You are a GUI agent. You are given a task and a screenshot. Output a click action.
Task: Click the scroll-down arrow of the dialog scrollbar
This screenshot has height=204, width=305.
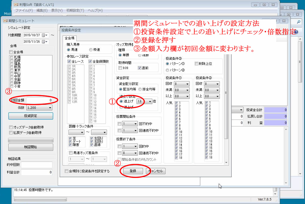[226, 162]
